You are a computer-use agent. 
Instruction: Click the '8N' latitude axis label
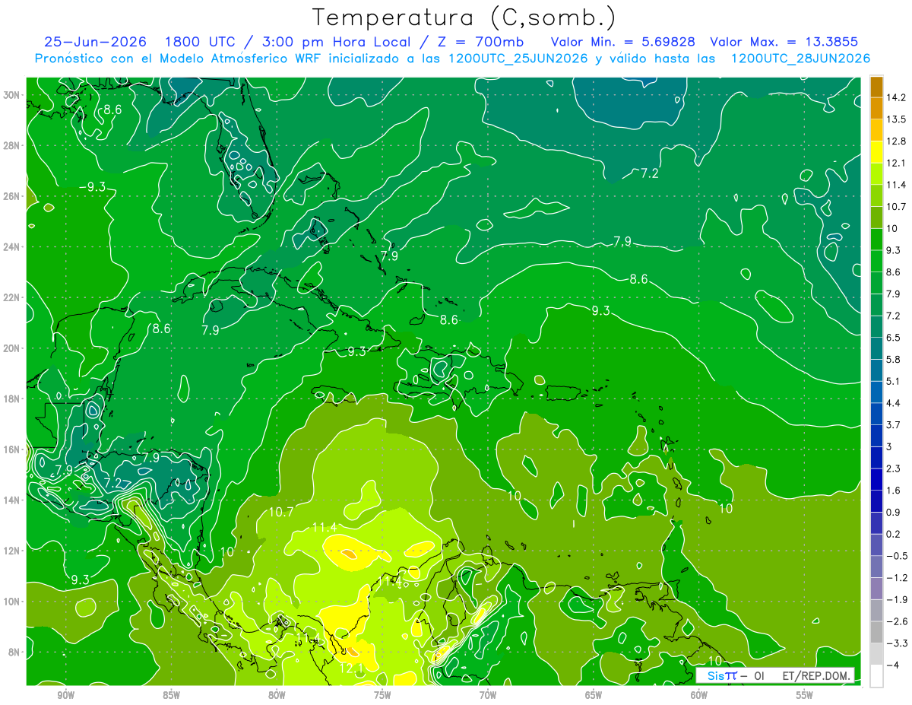(14, 652)
